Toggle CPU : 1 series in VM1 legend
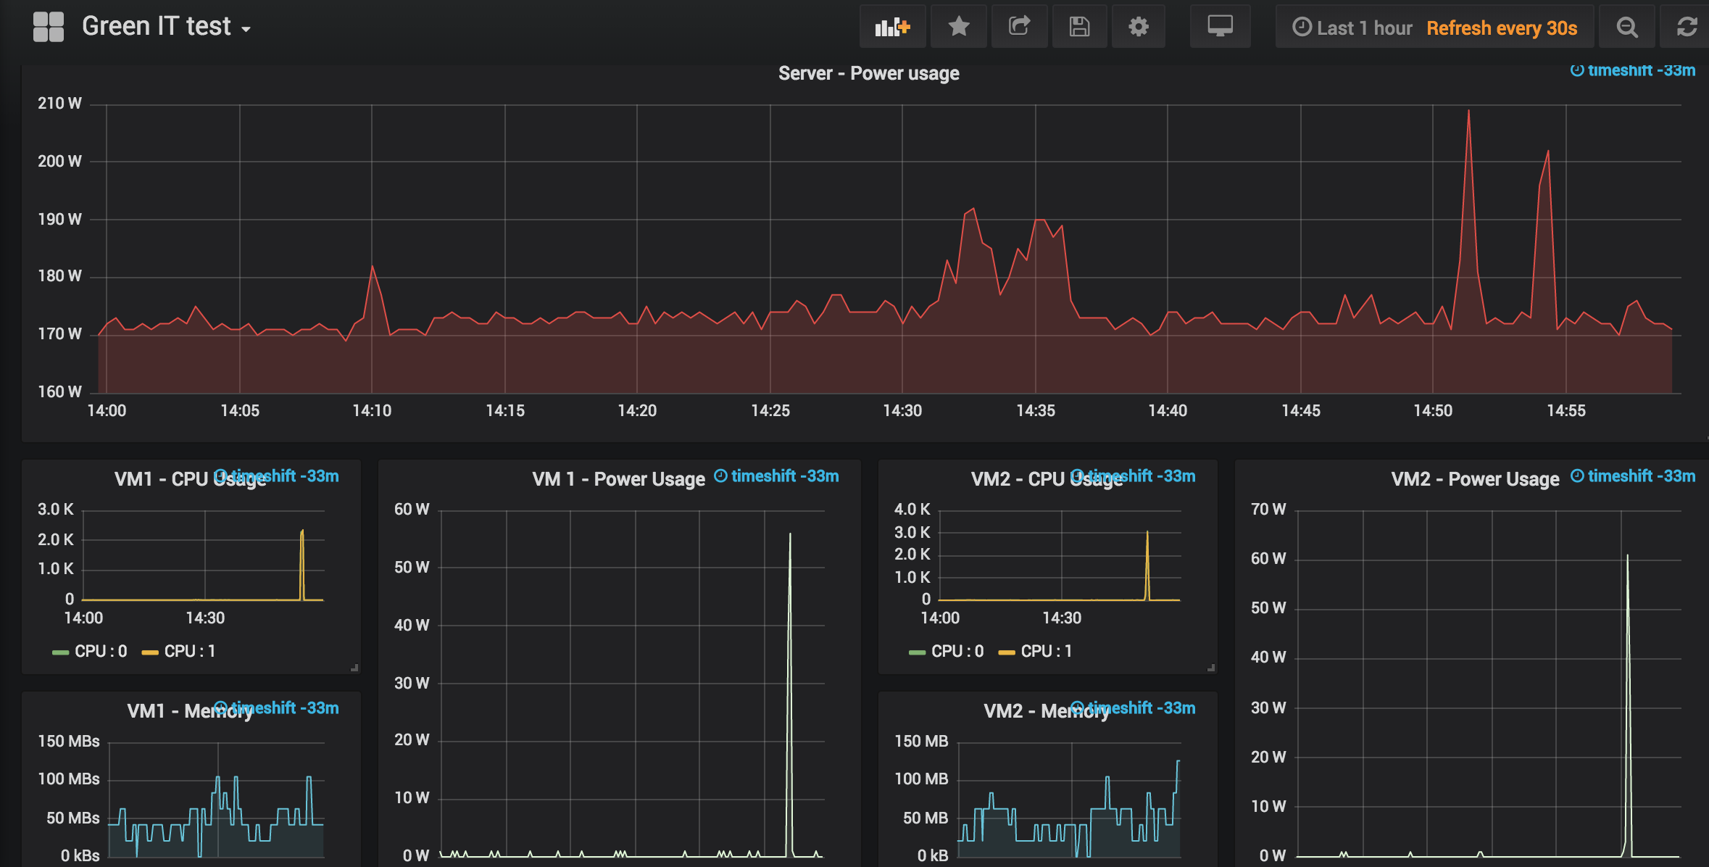1709x867 pixels. tap(189, 651)
